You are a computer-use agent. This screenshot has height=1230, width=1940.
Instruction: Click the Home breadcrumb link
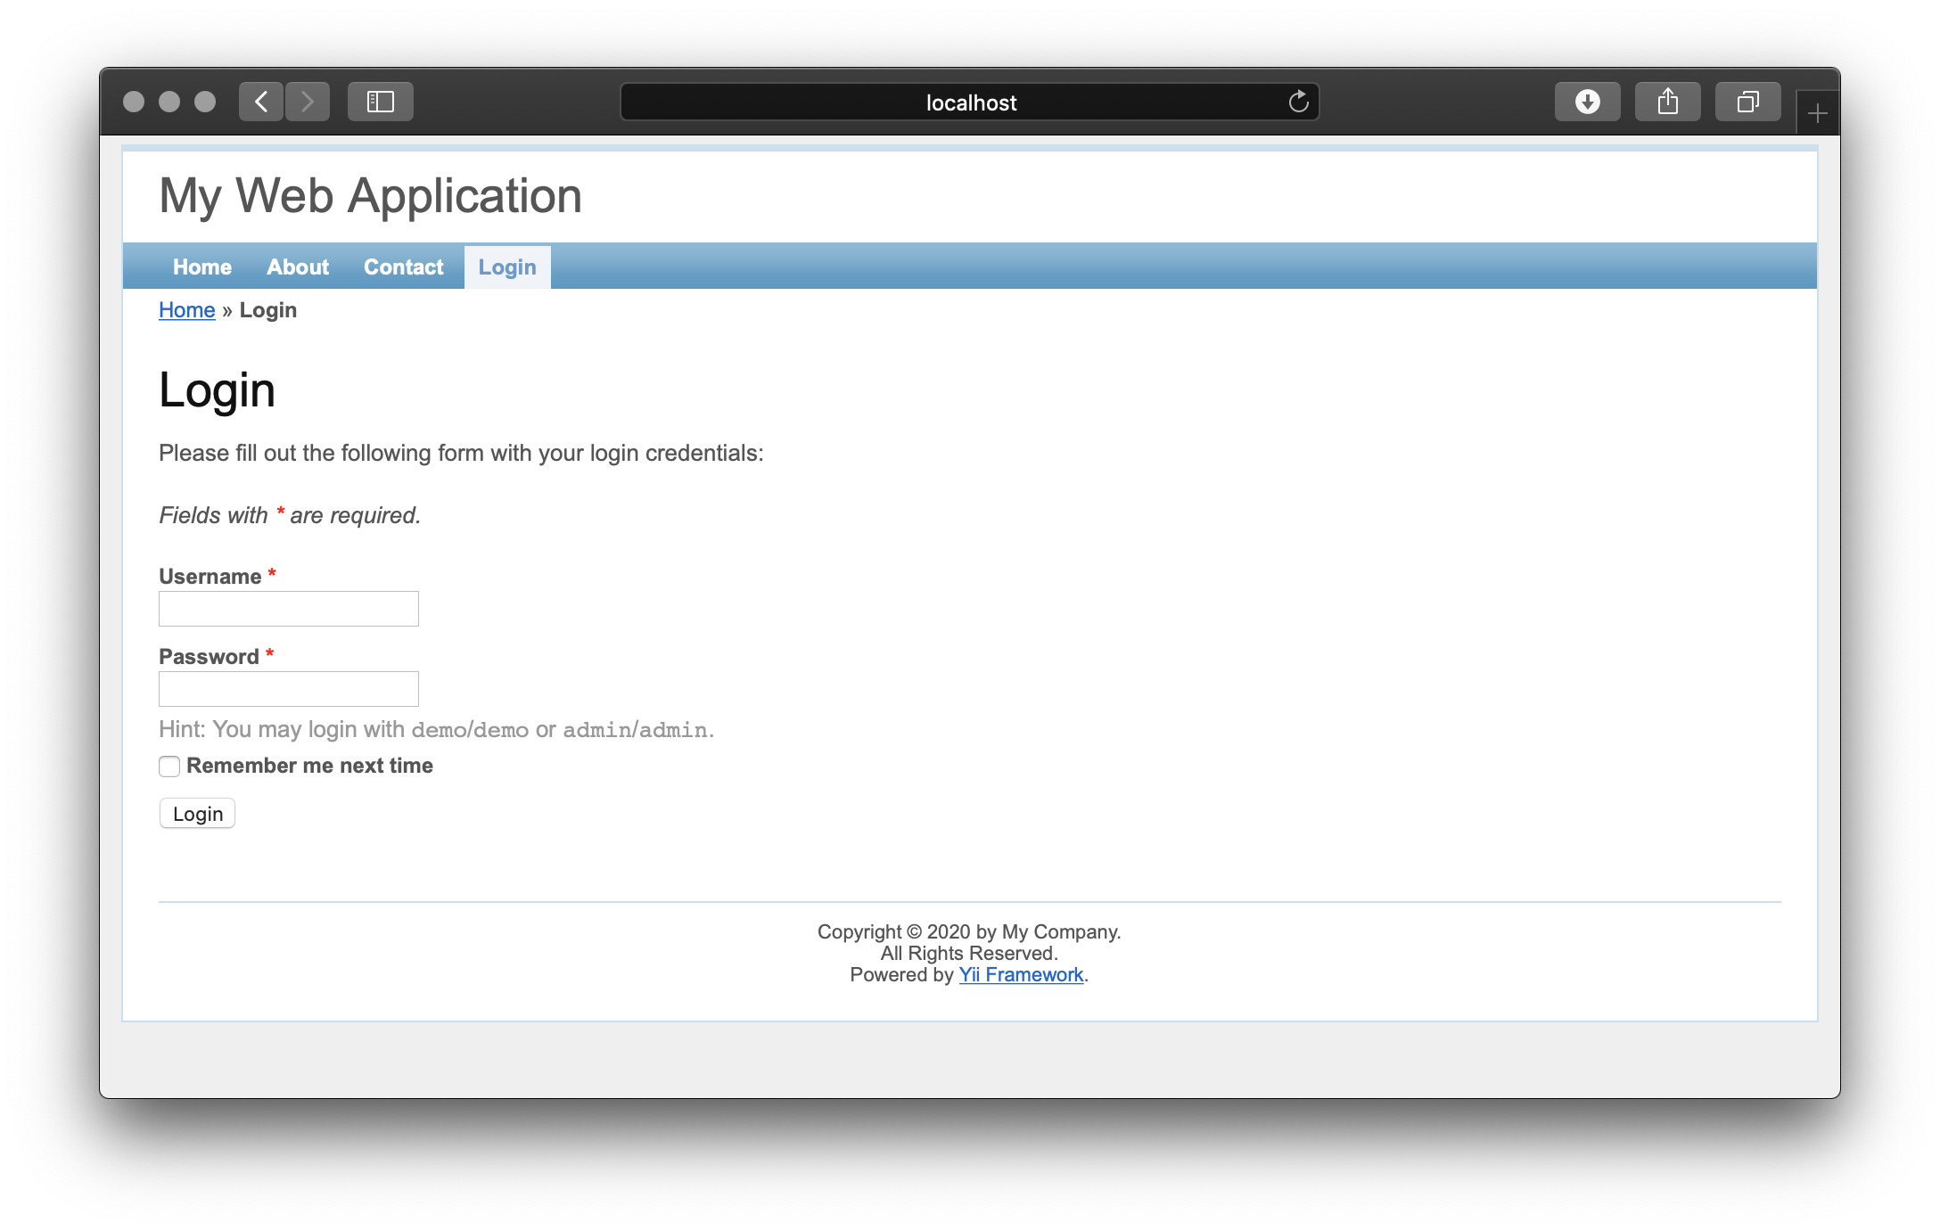[x=187, y=310]
